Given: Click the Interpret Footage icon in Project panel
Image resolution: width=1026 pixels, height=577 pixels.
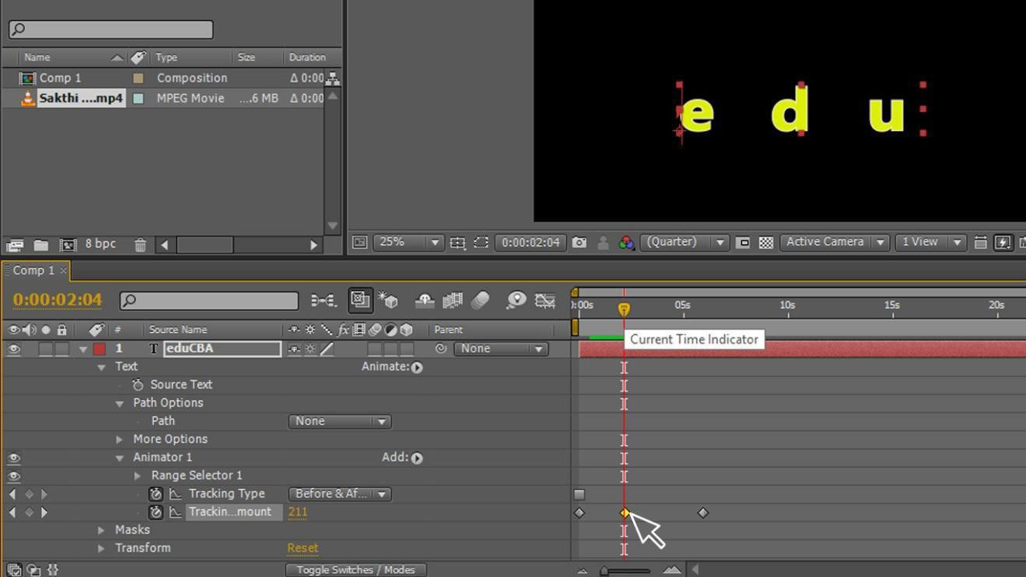Looking at the screenshot, I should pos(15,245).
